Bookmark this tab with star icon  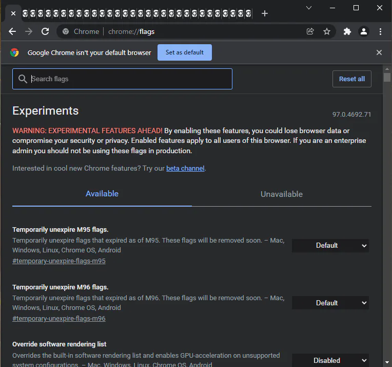[326, 31]
